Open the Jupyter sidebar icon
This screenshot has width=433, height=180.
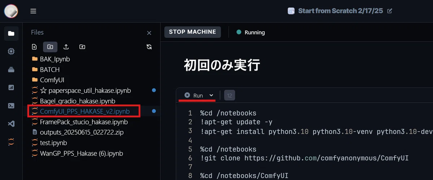tap(11, 142)
